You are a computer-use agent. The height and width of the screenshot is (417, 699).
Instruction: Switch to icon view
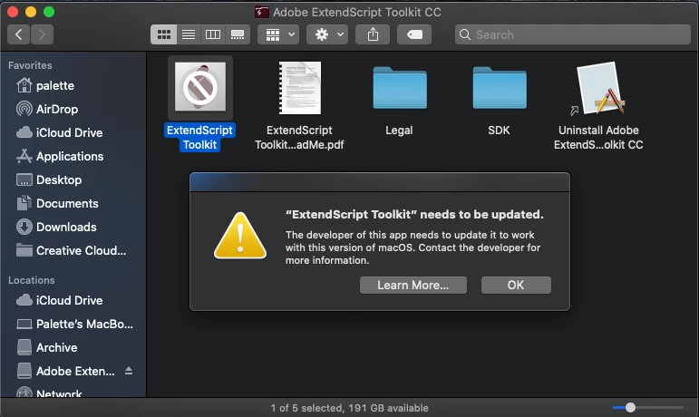pyautogui.click(x=163, y=34)
